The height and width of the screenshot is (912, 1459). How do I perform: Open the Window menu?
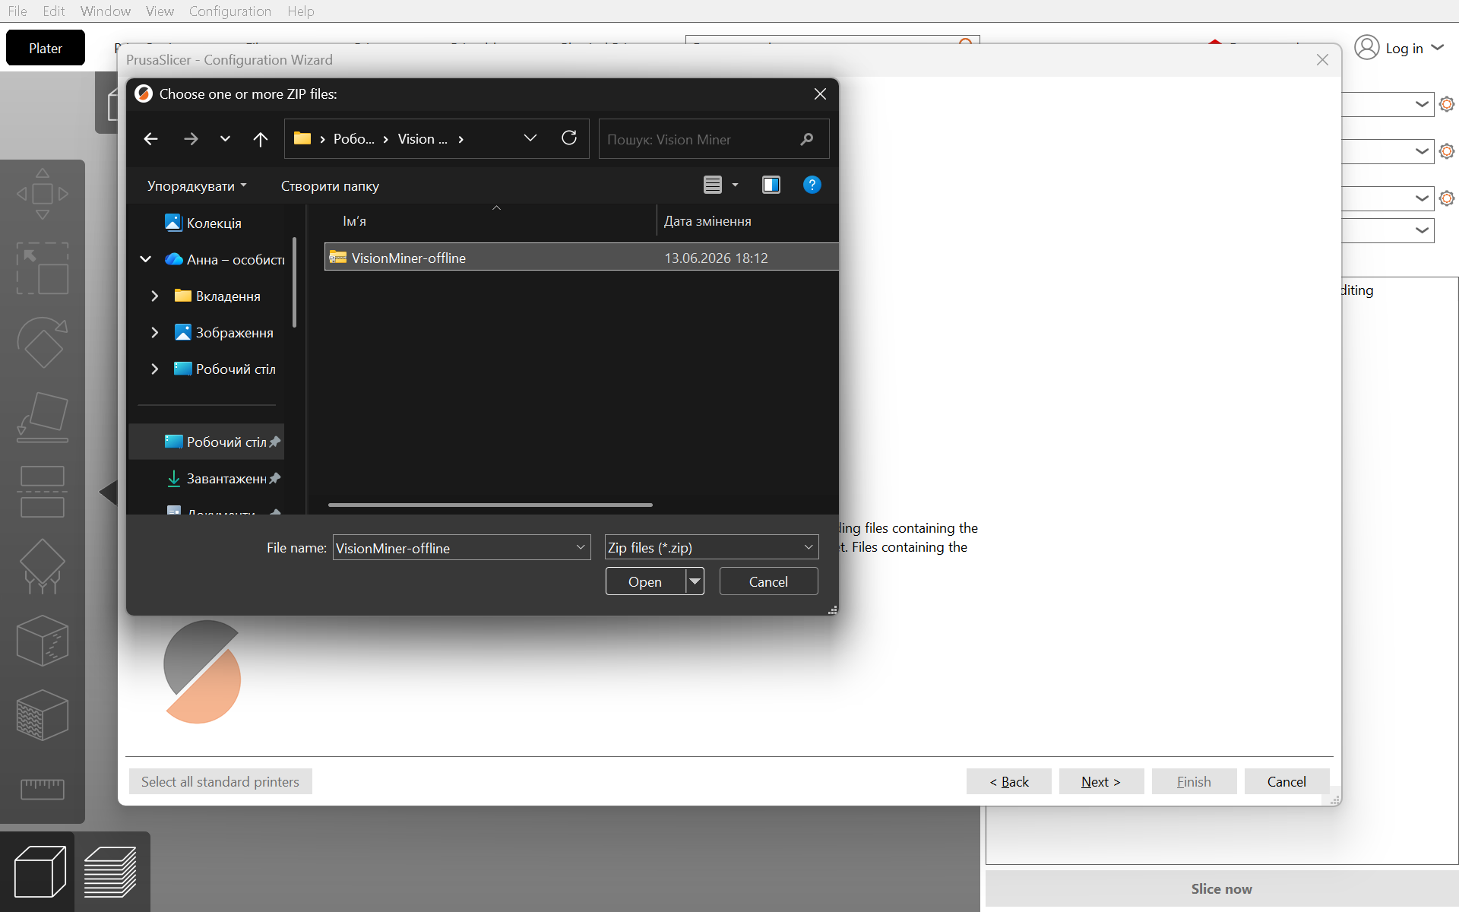tap(106, 11)
